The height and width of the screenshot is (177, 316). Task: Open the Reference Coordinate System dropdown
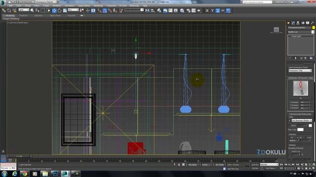[x=73, y=10]
